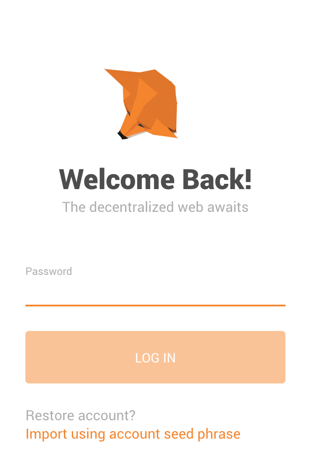Submit login with the orange LOG IN button

click(x=155, y=357)
